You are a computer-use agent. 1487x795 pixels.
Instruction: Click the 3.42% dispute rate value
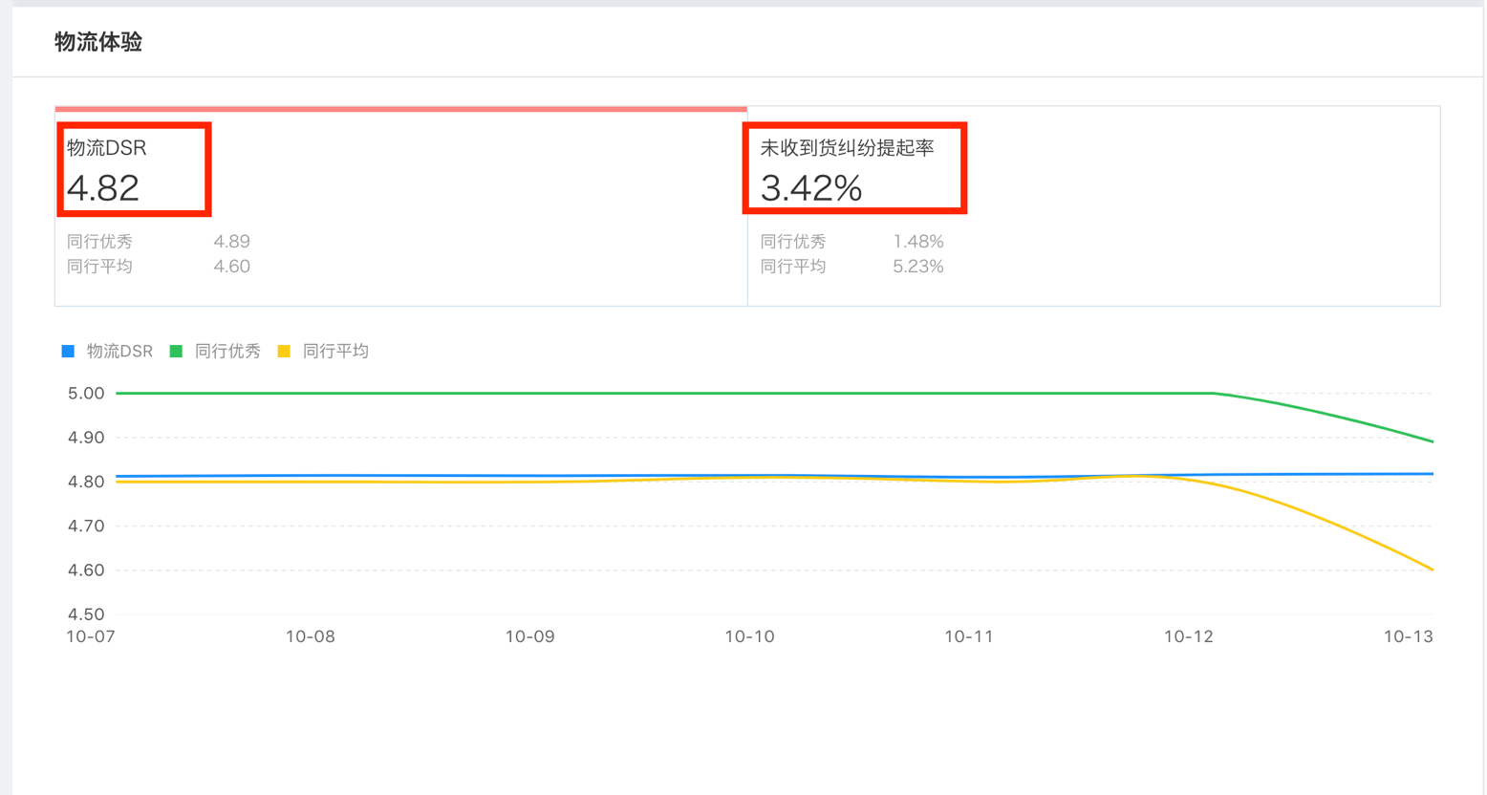(x=811, y=188)
